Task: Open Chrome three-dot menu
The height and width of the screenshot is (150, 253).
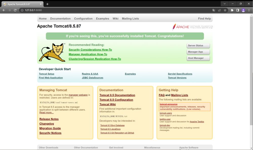Action: 249,10
